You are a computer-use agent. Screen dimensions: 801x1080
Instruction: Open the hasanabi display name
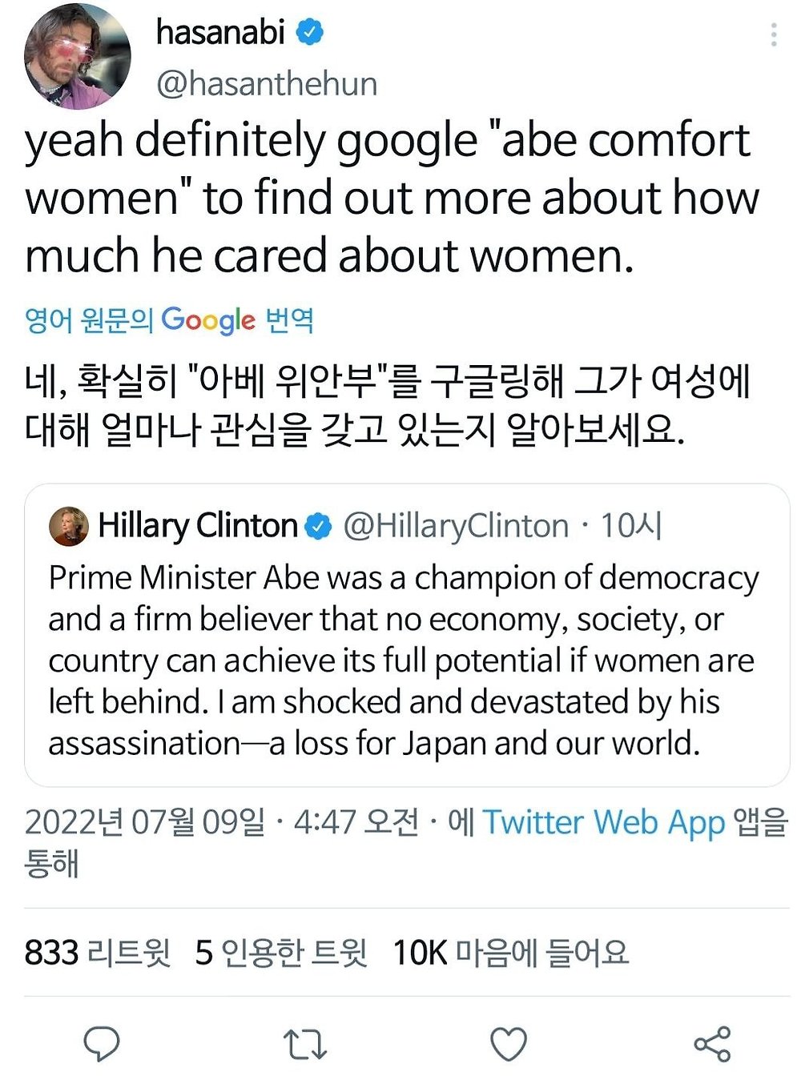coord(220,32)
